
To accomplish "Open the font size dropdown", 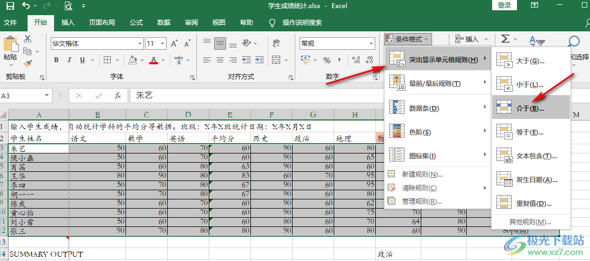I will coord(163,44).
